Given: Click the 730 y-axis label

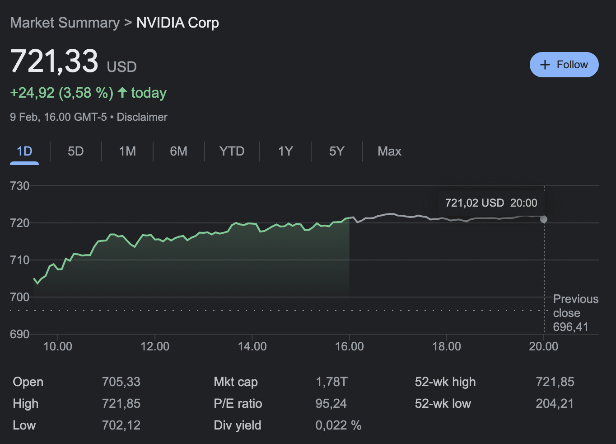Looking at the screenshot, I should (19, 186).
